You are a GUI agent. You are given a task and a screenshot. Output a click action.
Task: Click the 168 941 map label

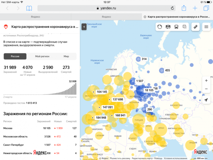(120, 115)
